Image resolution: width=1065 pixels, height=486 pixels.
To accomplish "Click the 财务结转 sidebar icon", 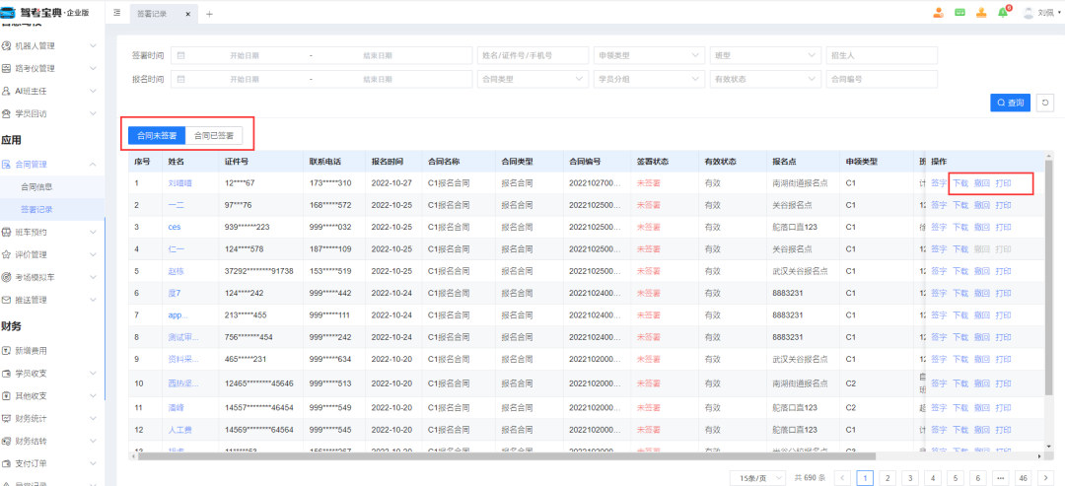I will coord(7,441).
